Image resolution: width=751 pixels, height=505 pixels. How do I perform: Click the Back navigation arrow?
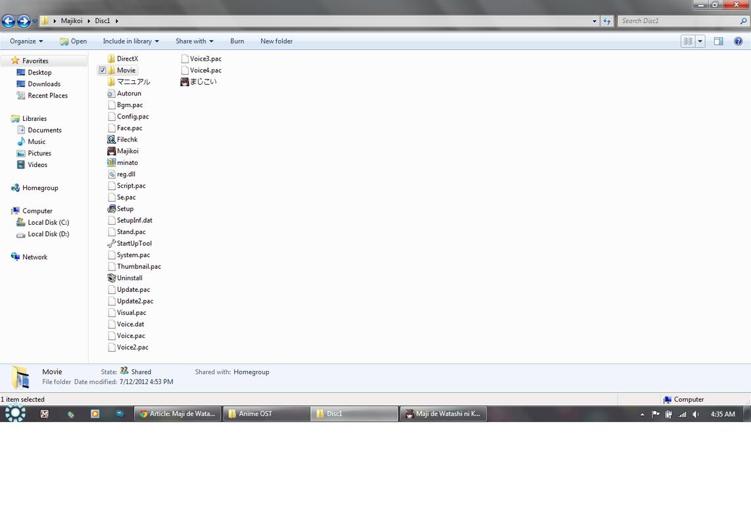click(x=9, y=21)
